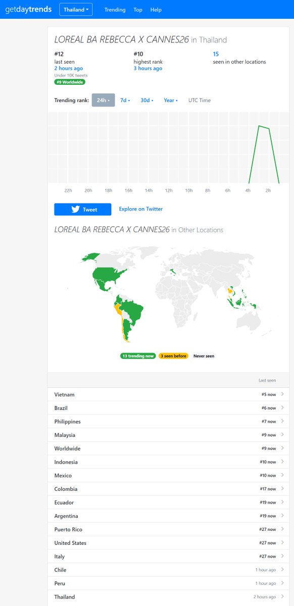Screen dimensions: 294x606
Task: Open the United States location row
Action: (x=169, y=543)
